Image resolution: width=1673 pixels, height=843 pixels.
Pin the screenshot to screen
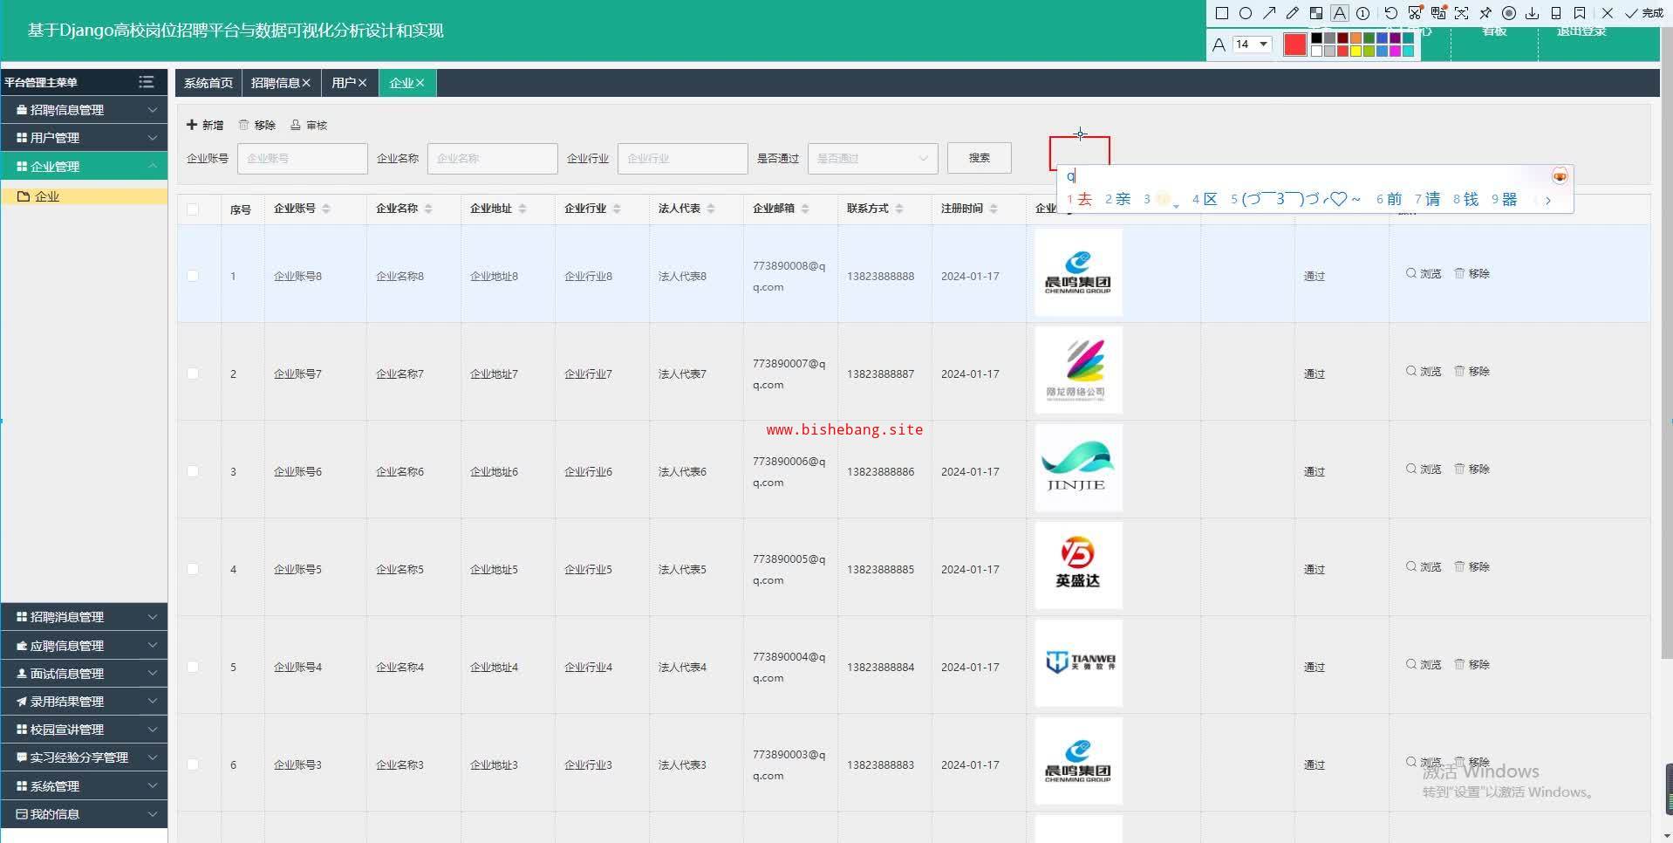(x=1485, y=13)
